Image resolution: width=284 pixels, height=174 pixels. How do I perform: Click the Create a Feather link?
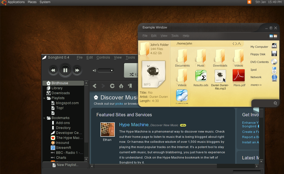(250, 132)
